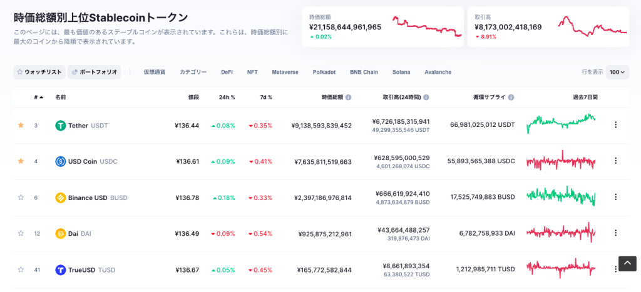Click the Tether coin logo icon
Viewport: 641px width, 292px height.
tap(61, 126)
